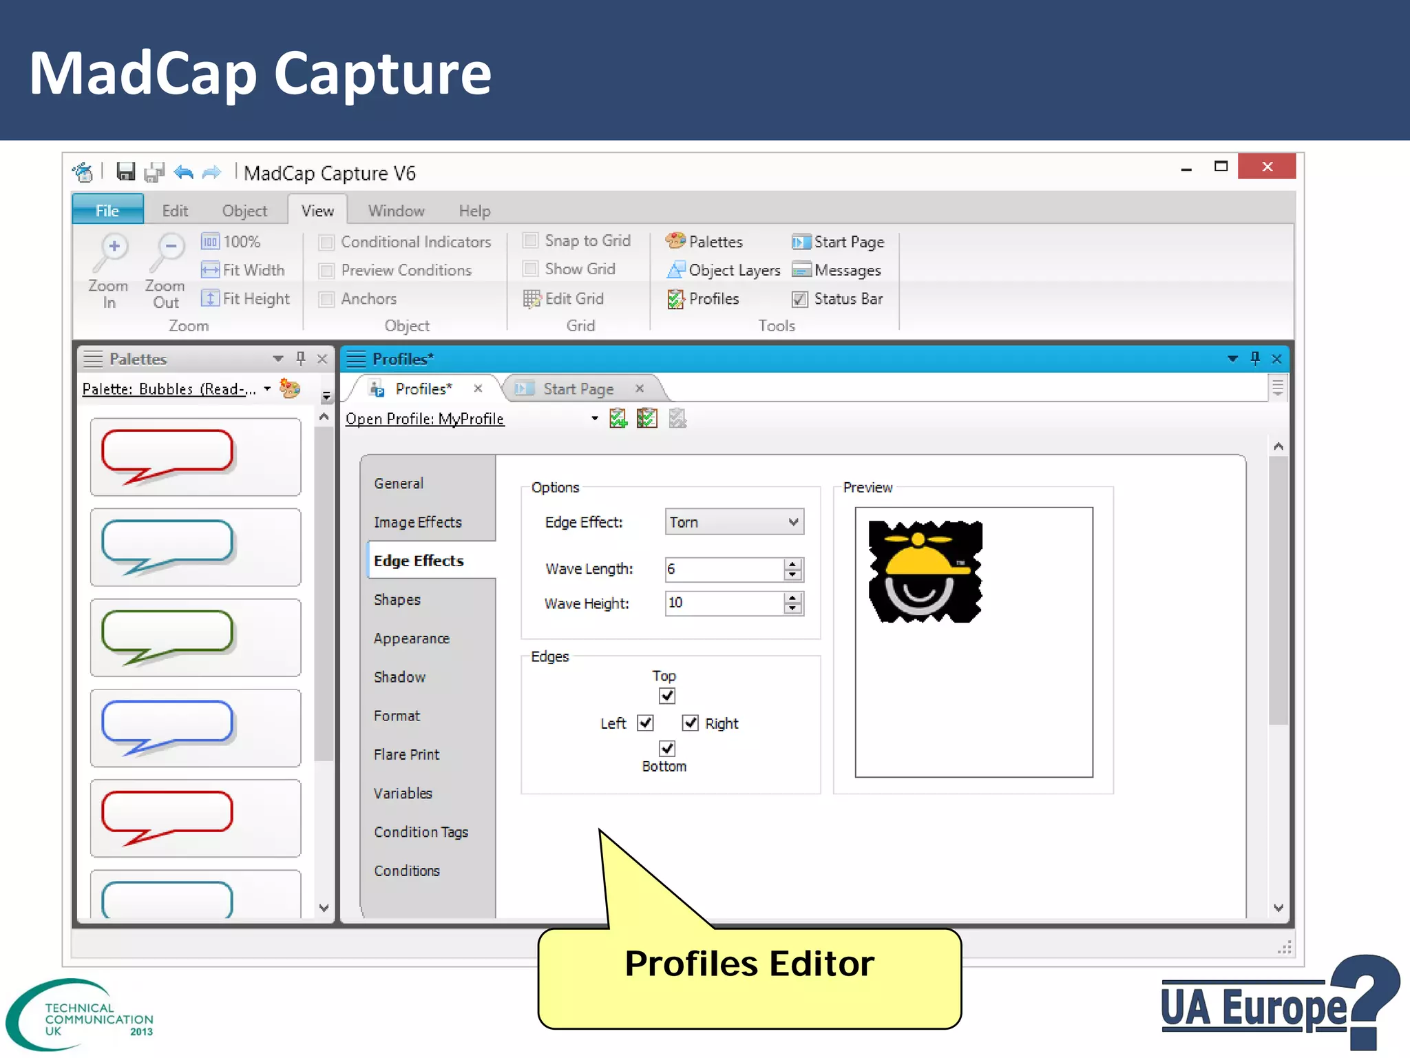This screenshot has width=1410, height=1058.
Task: Enable Conditional Indicators checkbox
Action: pyautogui.click(x=326, y=242)
